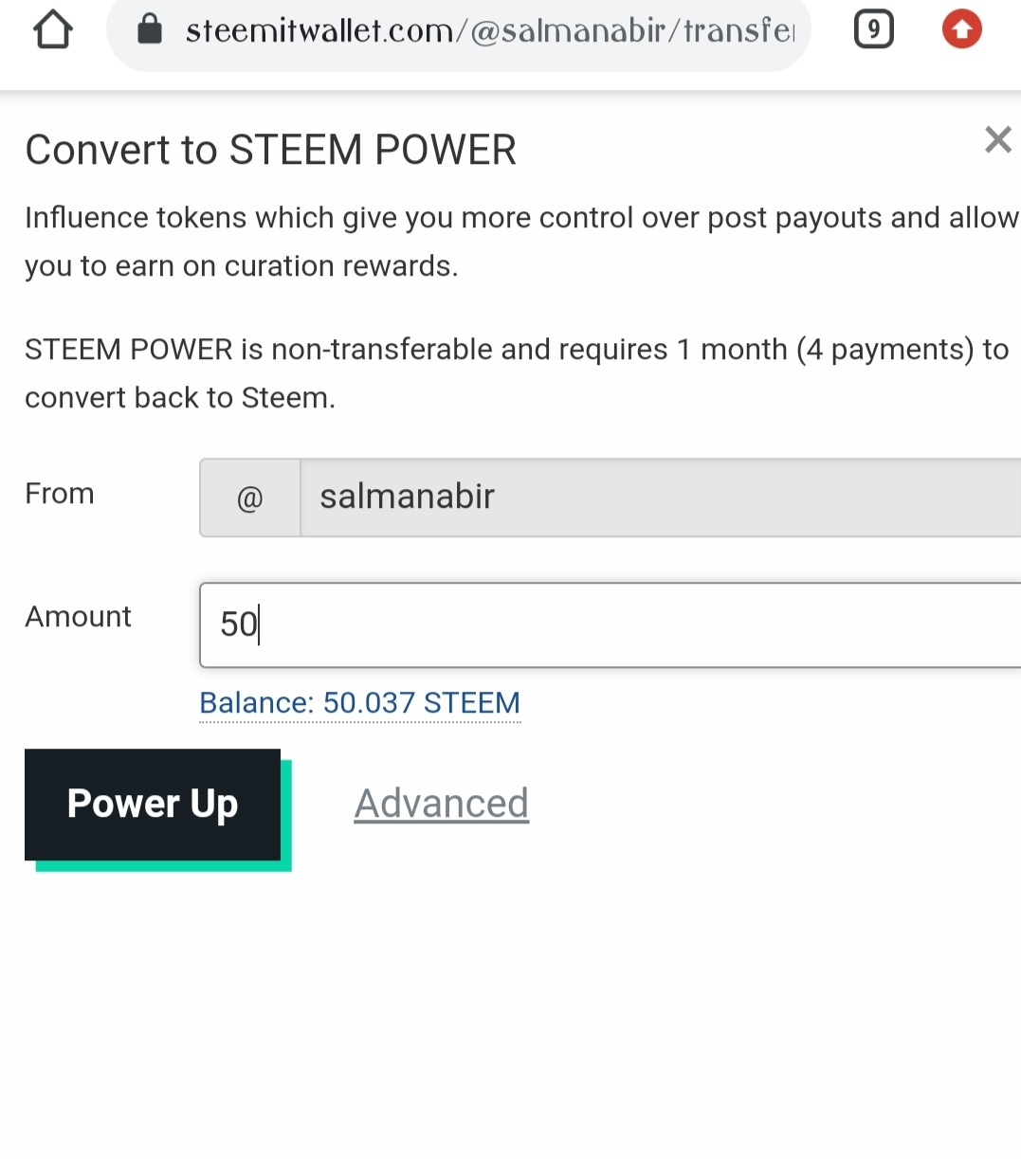Click the 'convert back to Steem.' text line
The height and width of the screenshot is (1159, 1021).
coord(180,398)
